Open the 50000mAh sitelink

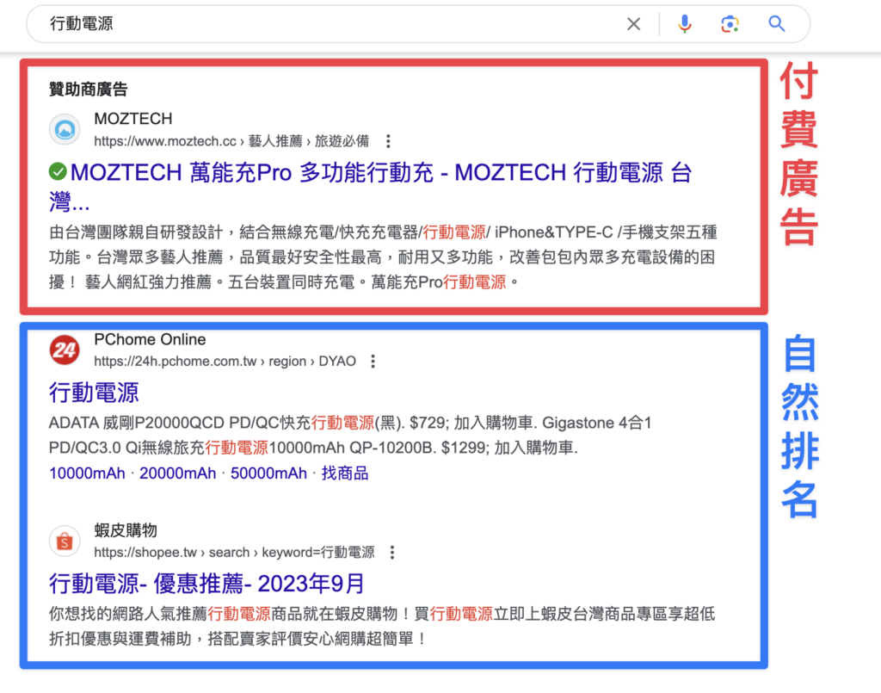click(268, 473)
